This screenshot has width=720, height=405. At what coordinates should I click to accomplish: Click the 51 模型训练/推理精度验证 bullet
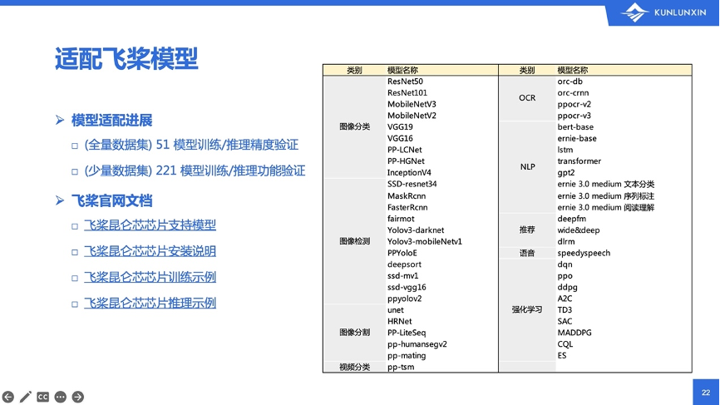click(191, 145)
